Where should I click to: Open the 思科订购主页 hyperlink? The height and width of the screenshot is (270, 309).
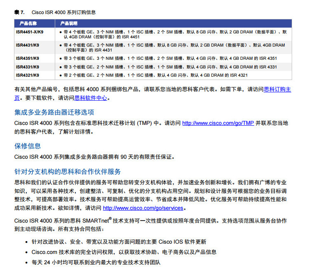277,89
